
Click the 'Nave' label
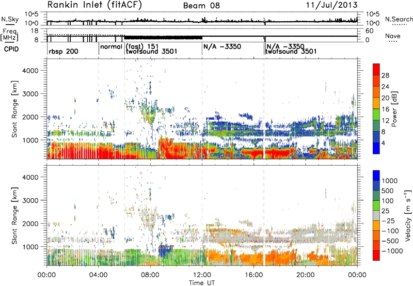tap(393, 36)
